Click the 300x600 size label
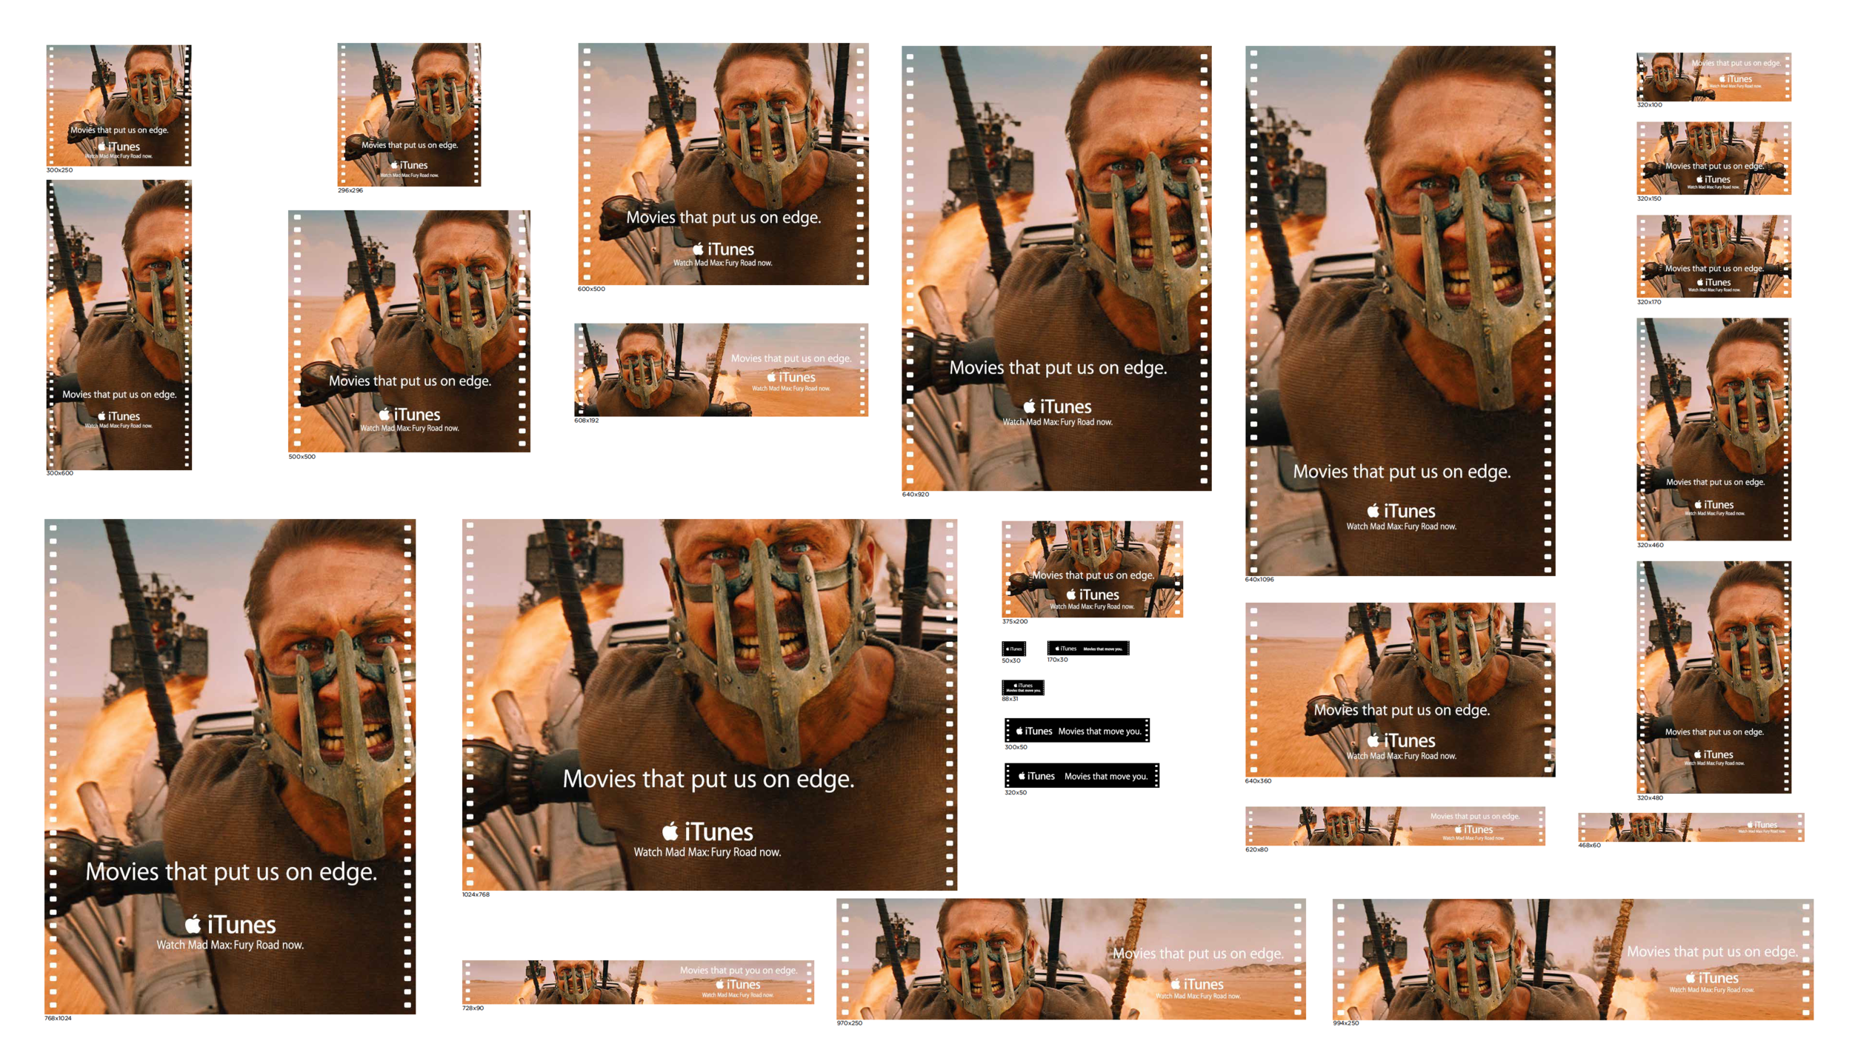 tap(60, 473)
